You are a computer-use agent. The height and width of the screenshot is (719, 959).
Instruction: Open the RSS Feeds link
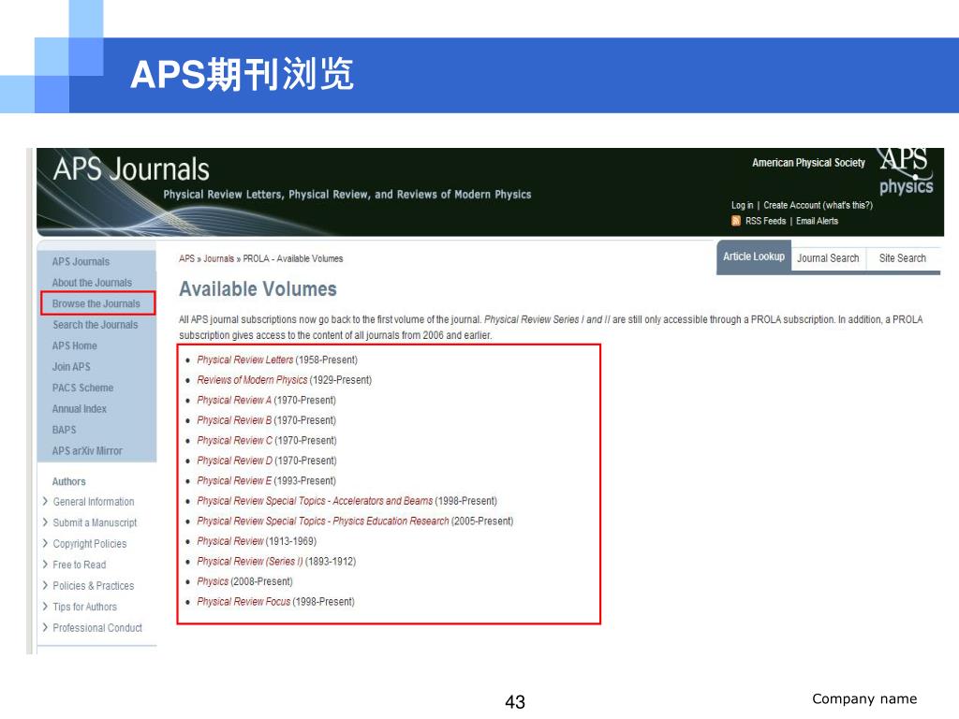766,221
